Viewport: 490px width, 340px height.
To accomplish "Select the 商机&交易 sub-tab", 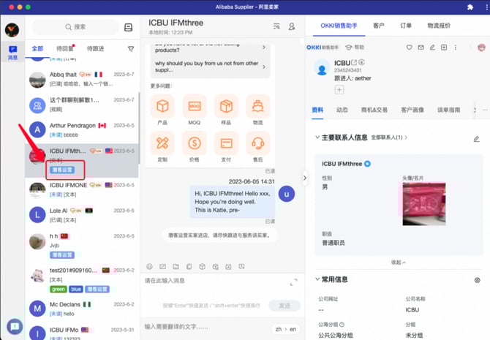I will pyautogui.click(x=374, y=110).
